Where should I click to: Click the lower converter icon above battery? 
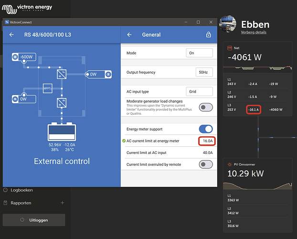(x=62, y=103)
